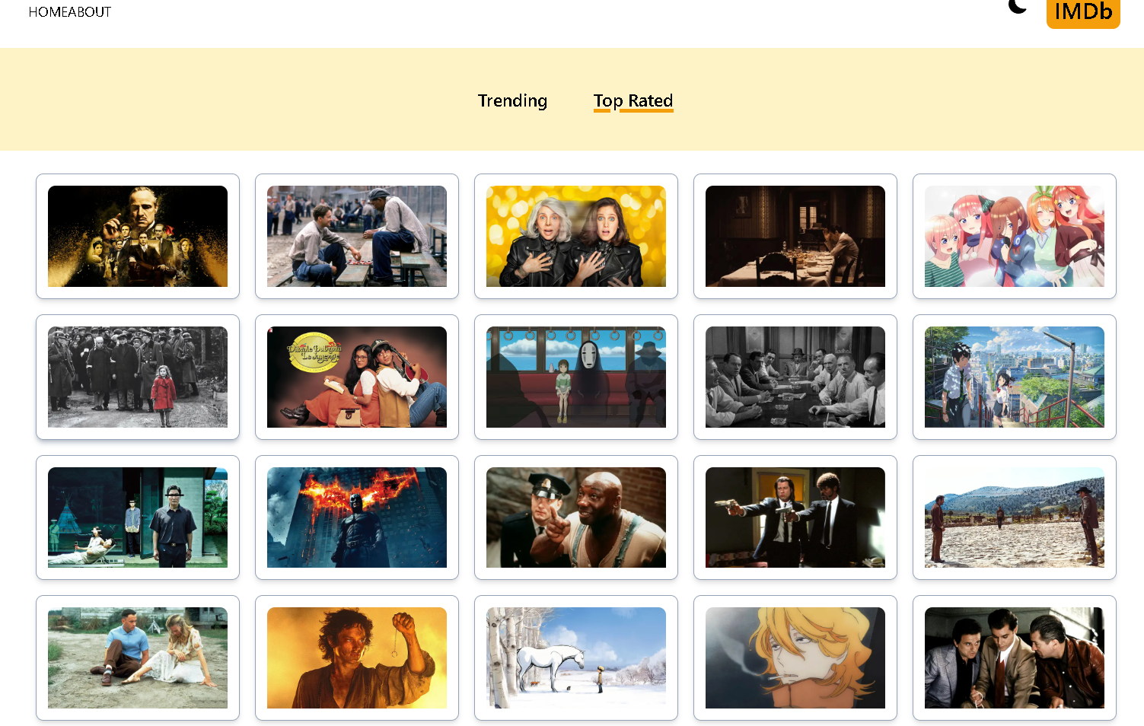
Task: Select the two shocked women yellow card
Action: [576, 236]
